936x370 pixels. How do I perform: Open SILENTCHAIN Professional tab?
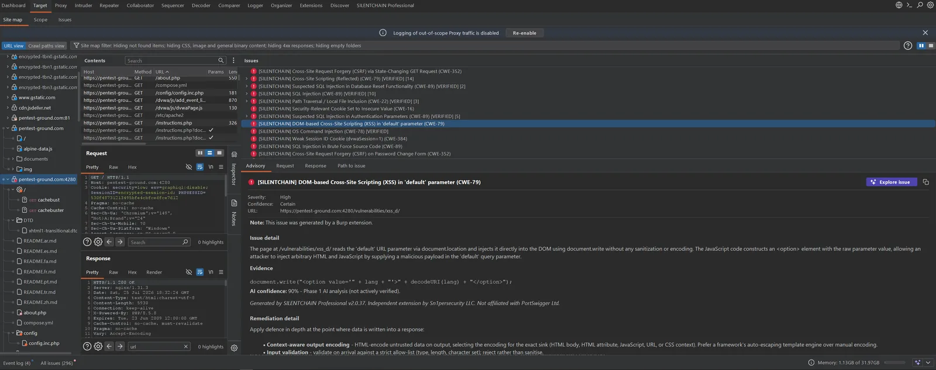[385, 5]
